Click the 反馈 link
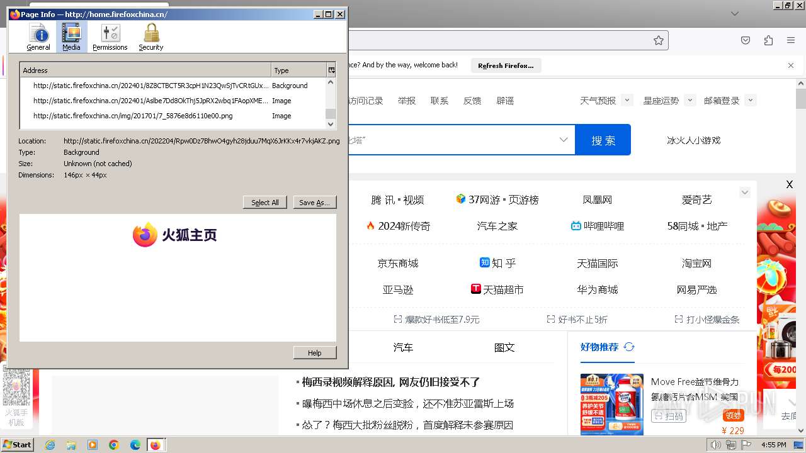 coord(472,101)
